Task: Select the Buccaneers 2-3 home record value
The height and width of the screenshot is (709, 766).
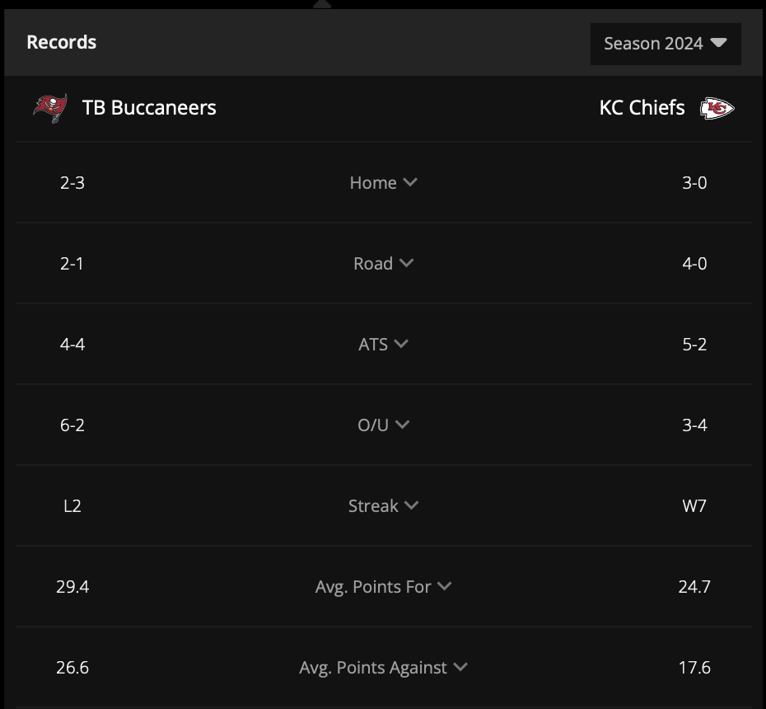Action: (72, 183)
